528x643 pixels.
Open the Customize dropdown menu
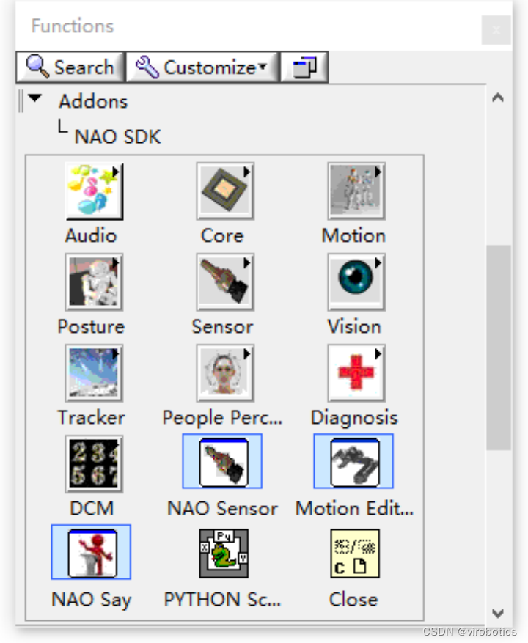[202, 67]
